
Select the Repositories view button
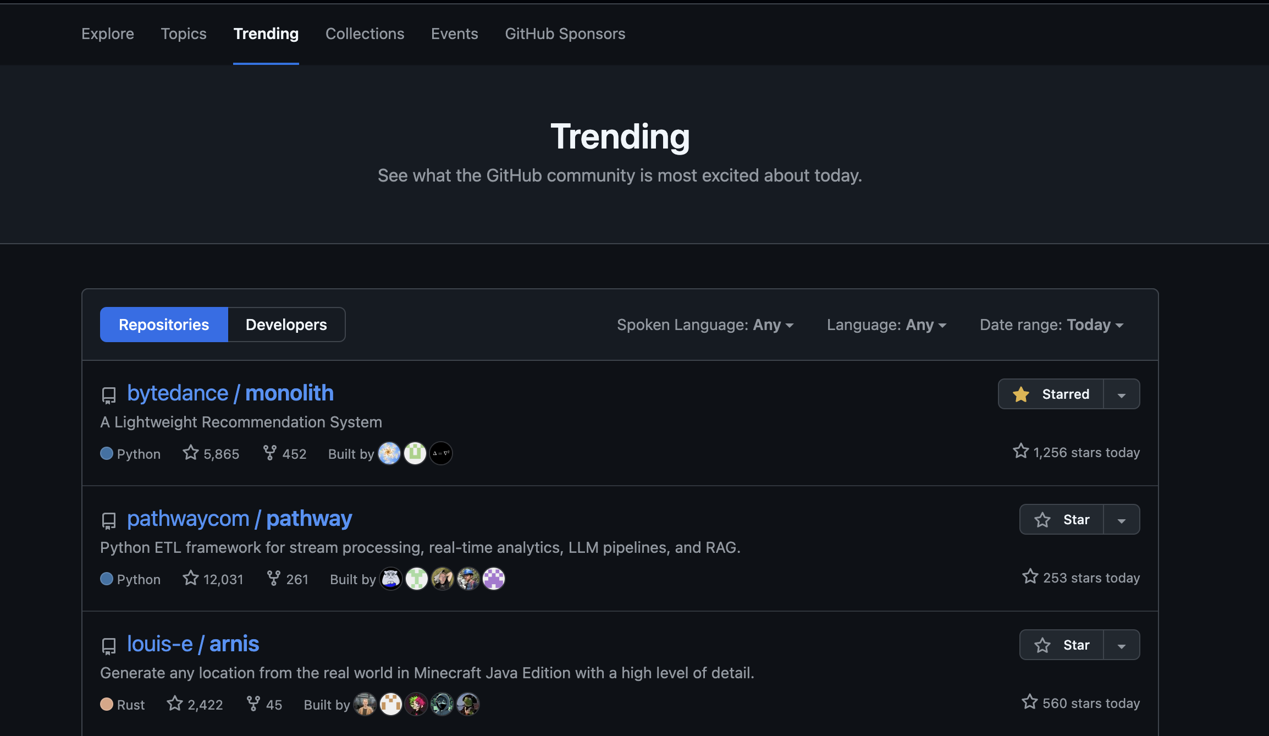(164, 325)
